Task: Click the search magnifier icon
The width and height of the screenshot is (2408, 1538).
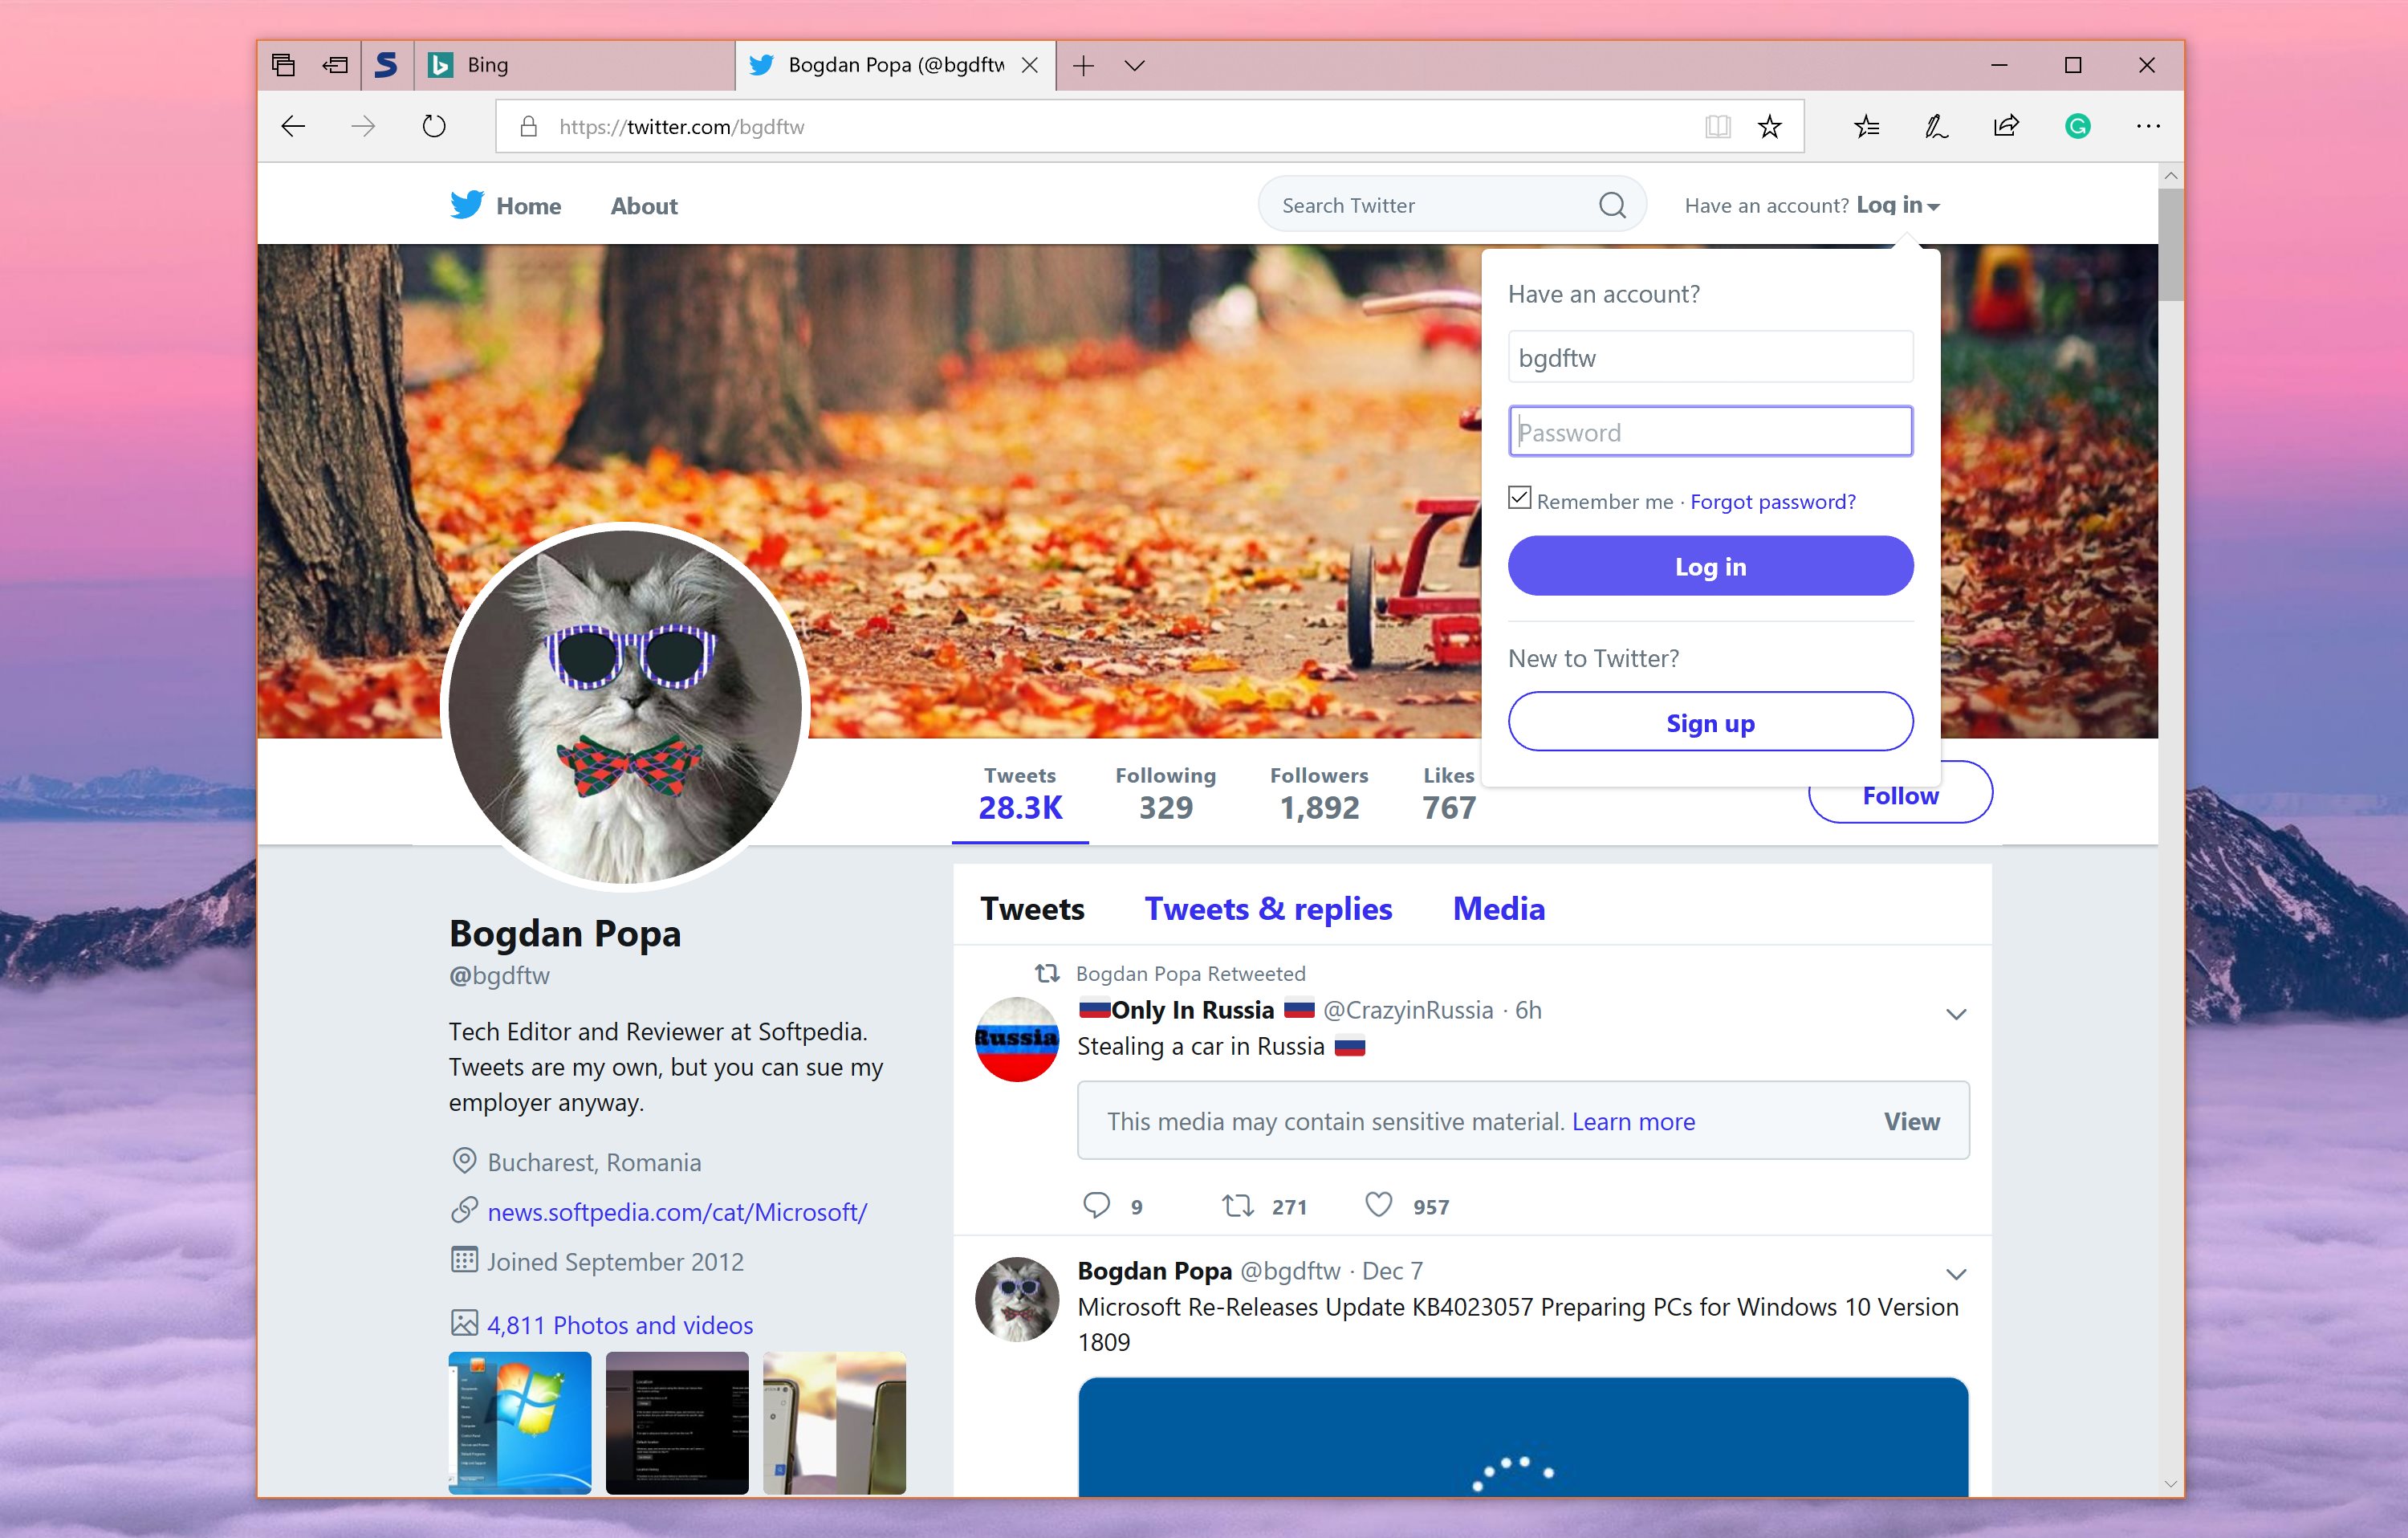Action: (x=1612, y=205)
